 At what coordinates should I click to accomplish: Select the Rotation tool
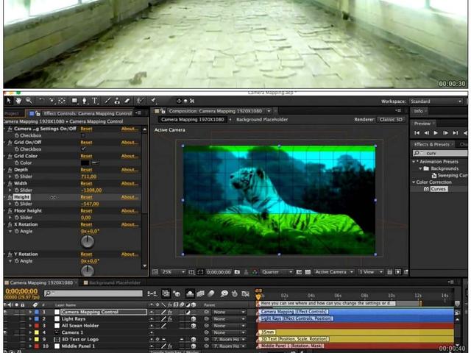tap(41, 101)
